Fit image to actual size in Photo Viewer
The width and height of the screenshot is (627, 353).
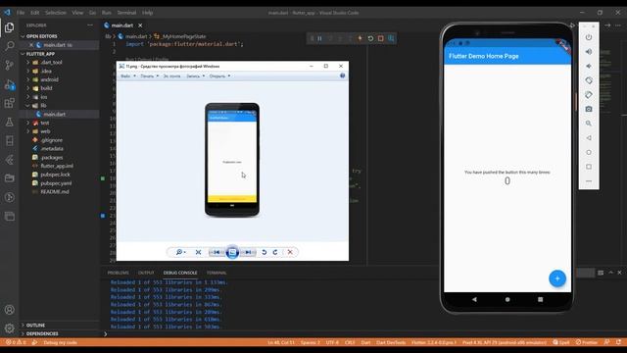pos(198,252)
